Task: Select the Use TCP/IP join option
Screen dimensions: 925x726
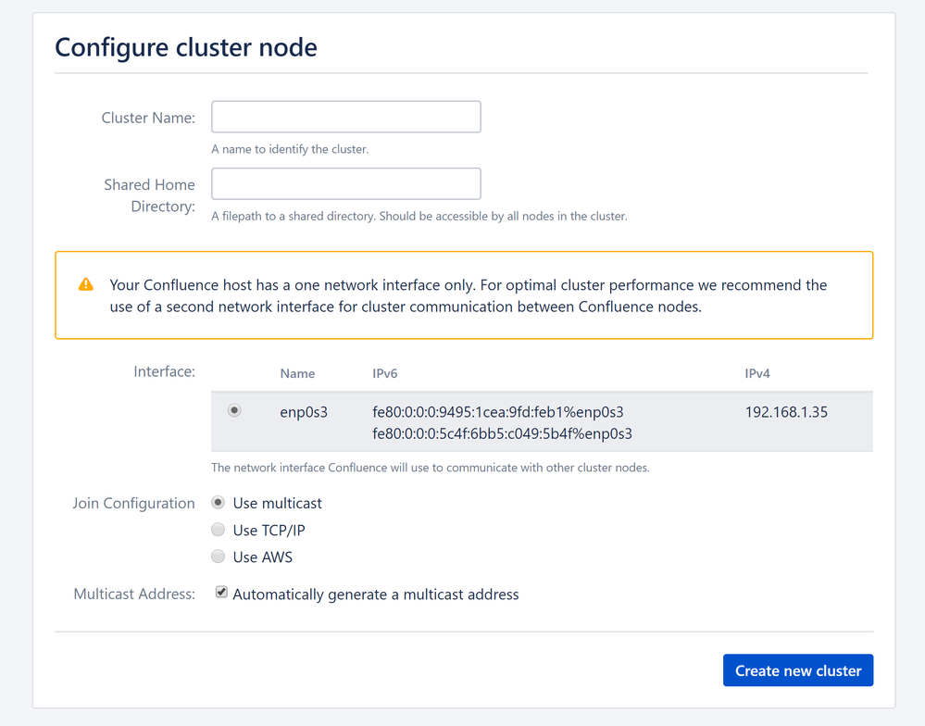Action: click(x=219, y=530)
